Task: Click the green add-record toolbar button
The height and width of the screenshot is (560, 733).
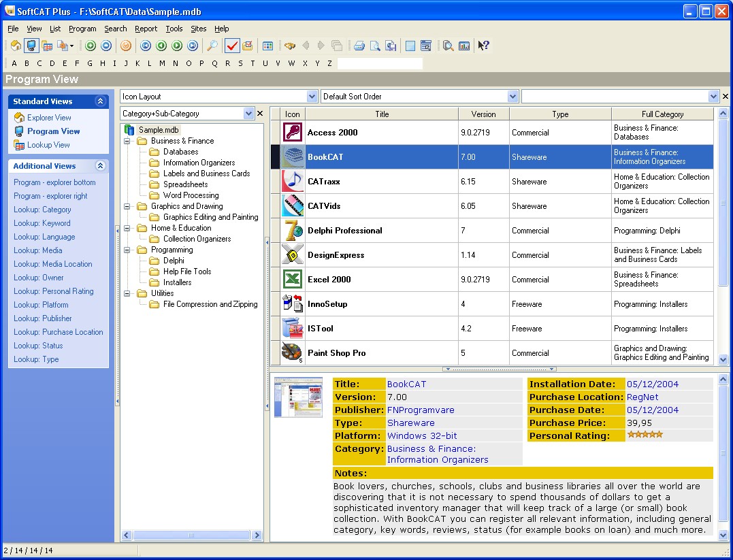Action: (91, 46)
